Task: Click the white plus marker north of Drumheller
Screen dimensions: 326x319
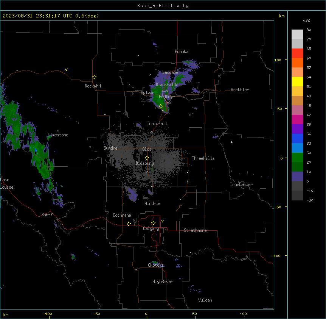Action: (x=231, y=142)
